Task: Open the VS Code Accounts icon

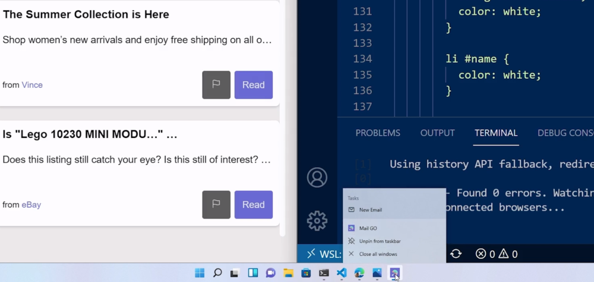Action: [317, 177]
